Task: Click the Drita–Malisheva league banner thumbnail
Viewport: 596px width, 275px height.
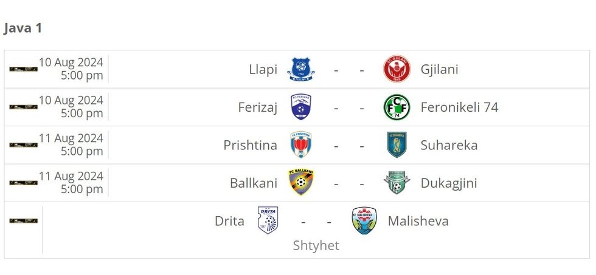Action: pyautogui.click(x=23, y=221)
